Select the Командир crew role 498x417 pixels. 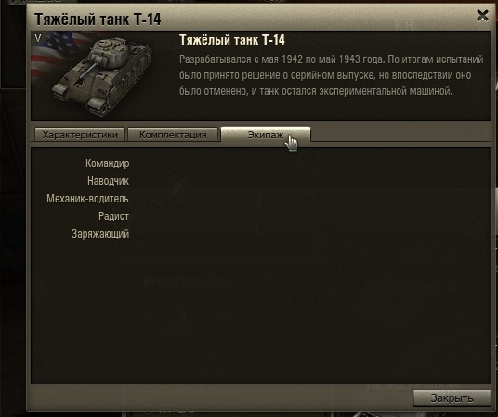108,163
